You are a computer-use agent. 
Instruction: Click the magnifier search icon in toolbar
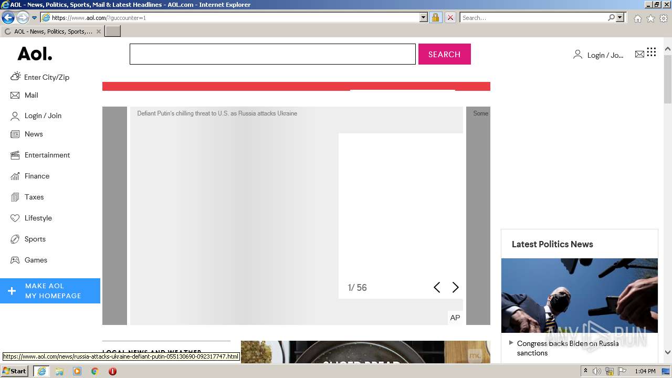(611, 17)
